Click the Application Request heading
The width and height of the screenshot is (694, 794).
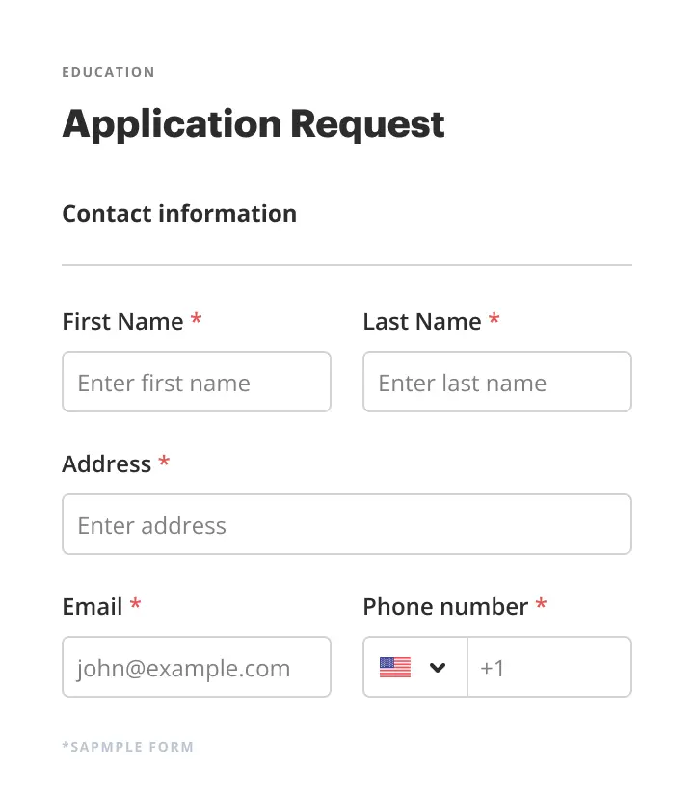(254, 124)
